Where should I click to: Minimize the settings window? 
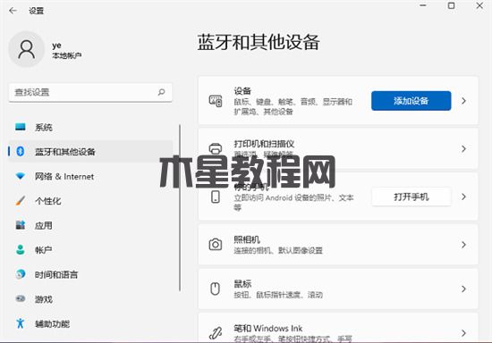pyautogui.click(x=423, y=5)
